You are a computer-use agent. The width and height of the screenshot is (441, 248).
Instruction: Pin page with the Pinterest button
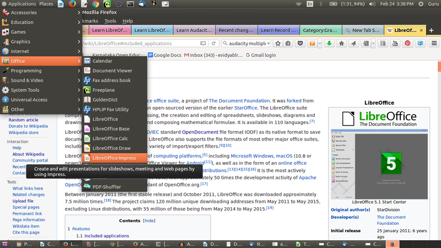[407, 44]
